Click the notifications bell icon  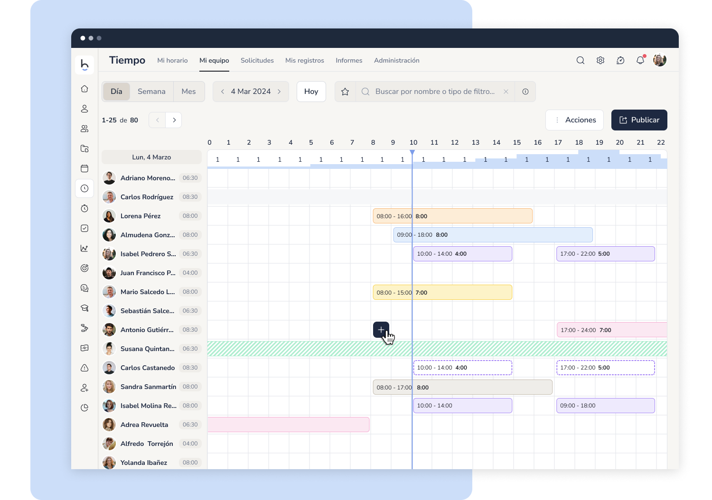(x=640, y=60)
